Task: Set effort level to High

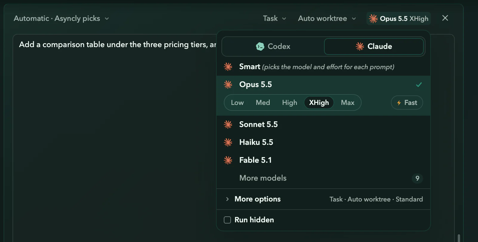Action: pos(289,103)
